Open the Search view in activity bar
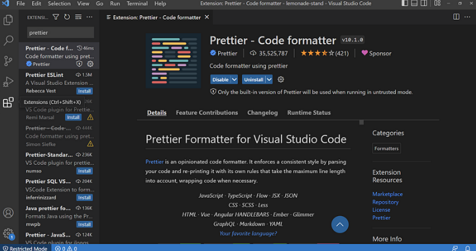This screenshot has height=251, width=476. tap(8, 40)
